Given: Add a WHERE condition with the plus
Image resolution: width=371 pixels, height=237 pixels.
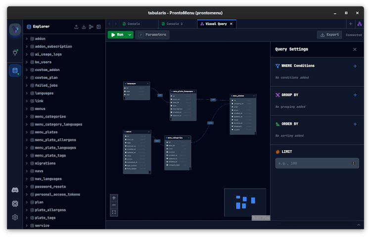Looking at the screenshot, I should click(x=355, y=66).
